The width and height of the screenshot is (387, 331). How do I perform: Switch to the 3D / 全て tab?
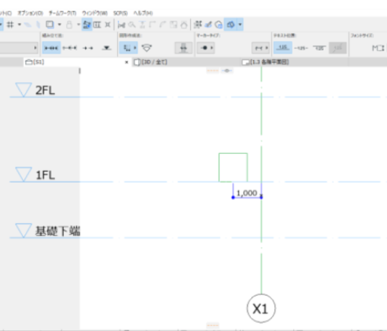pyautogui.click(x=154, y=62)
